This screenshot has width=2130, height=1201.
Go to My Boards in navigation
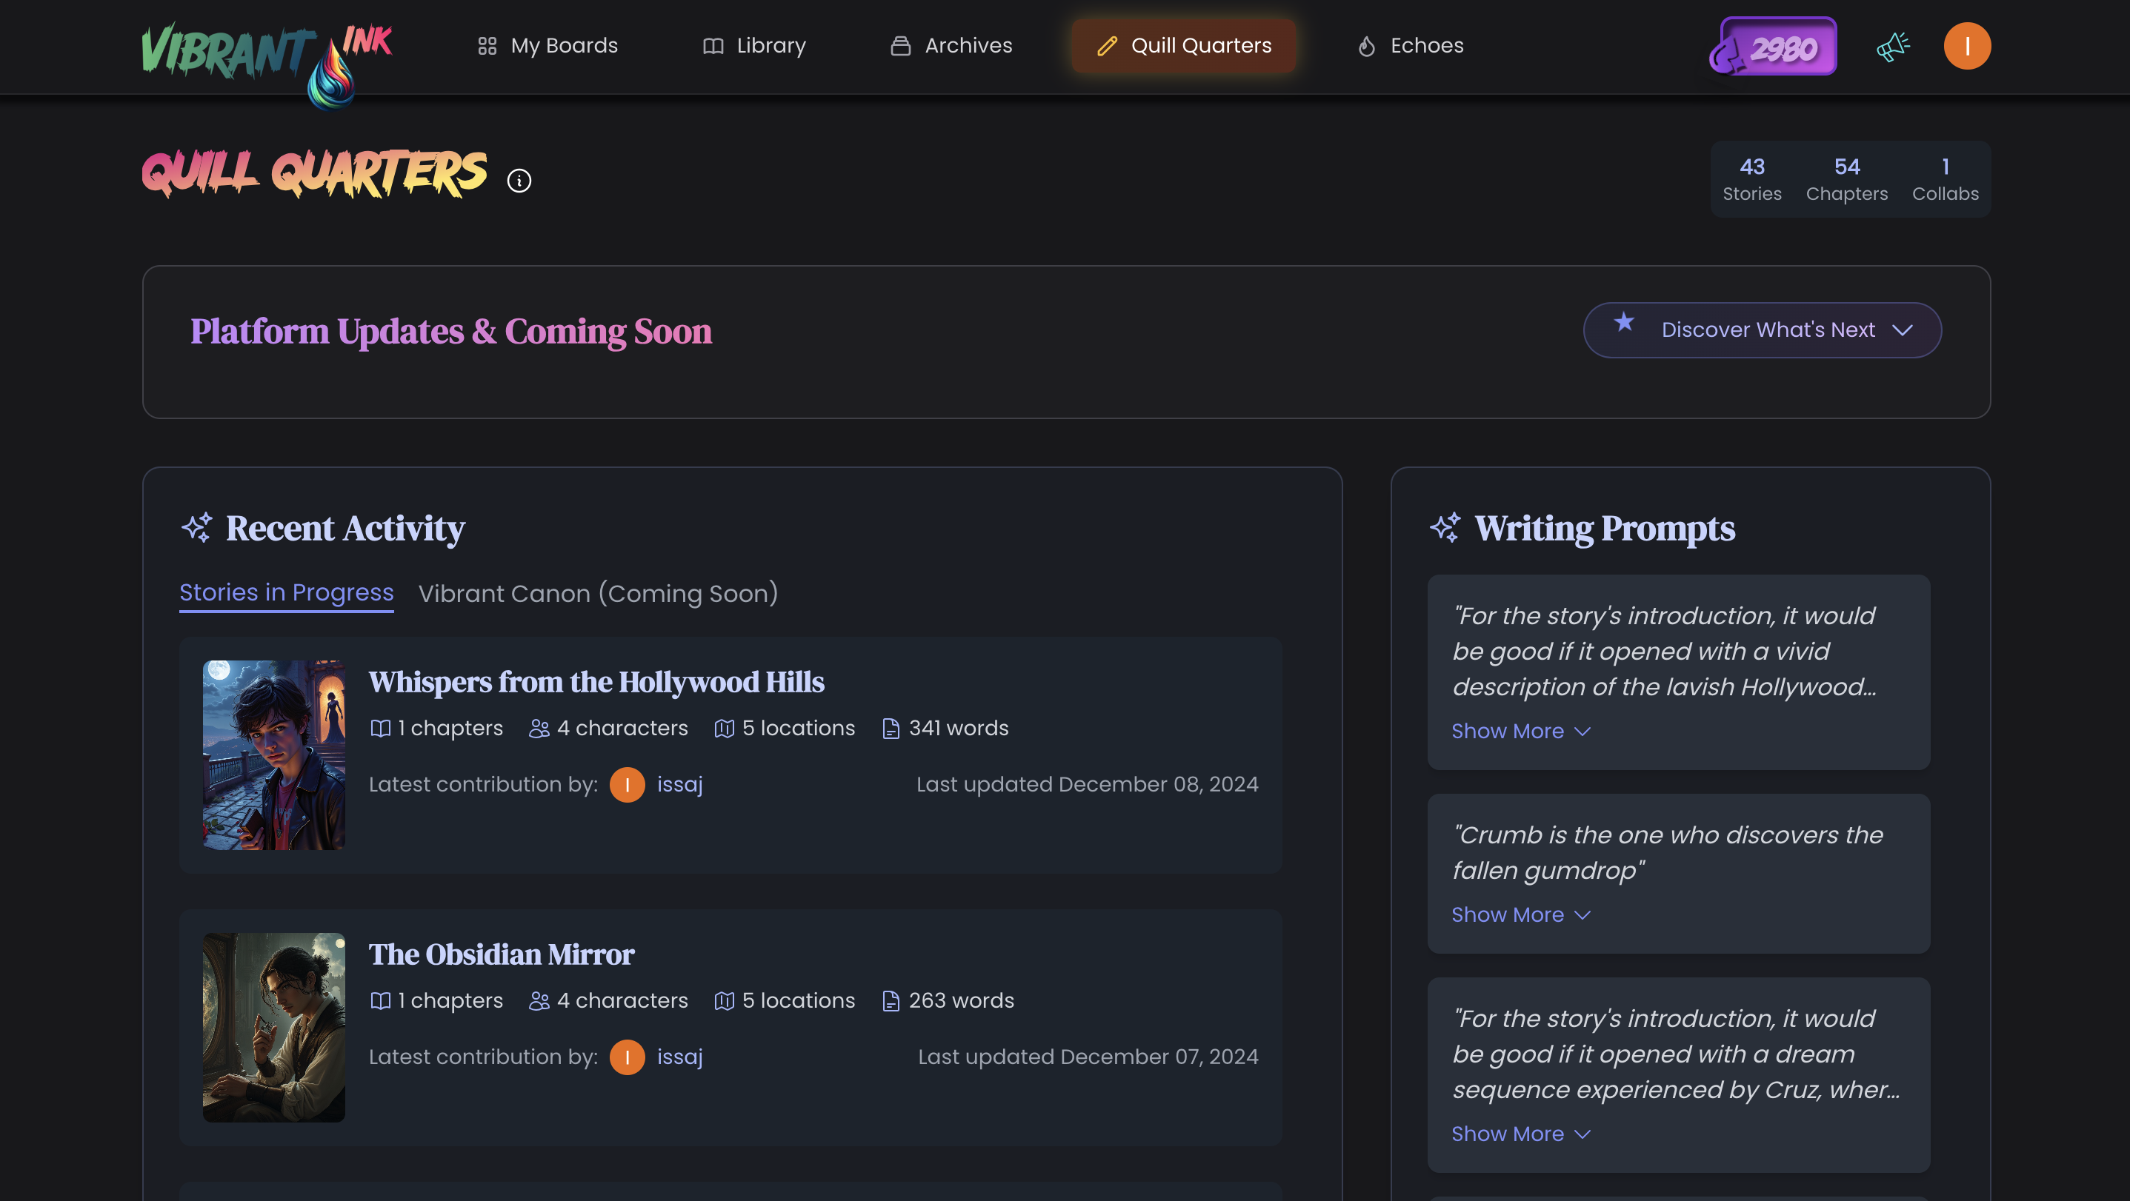click(548, 45)
